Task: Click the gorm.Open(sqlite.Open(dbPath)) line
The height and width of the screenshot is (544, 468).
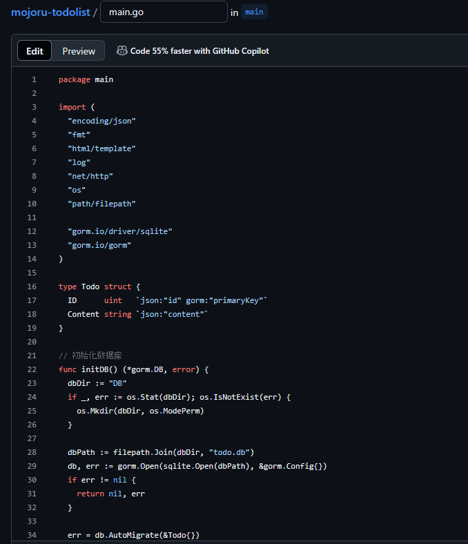Action: 197,466
